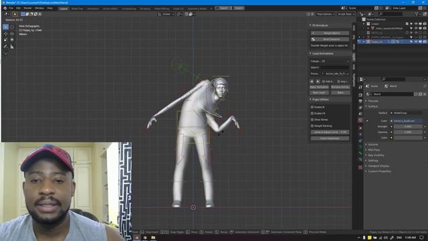
Task: Toggle the Add Animation checkbox
Action: point(324,82)
